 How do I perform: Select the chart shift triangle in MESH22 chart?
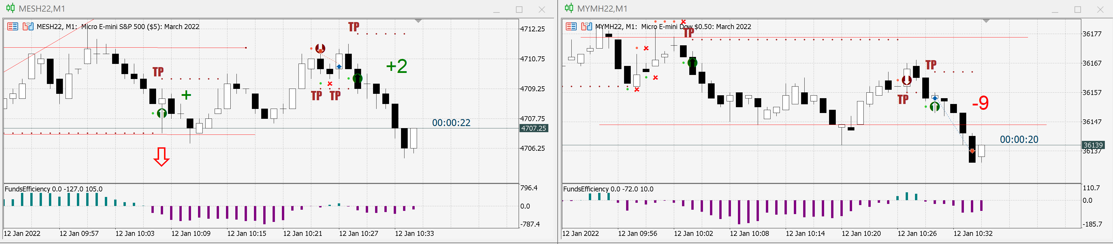418,21
